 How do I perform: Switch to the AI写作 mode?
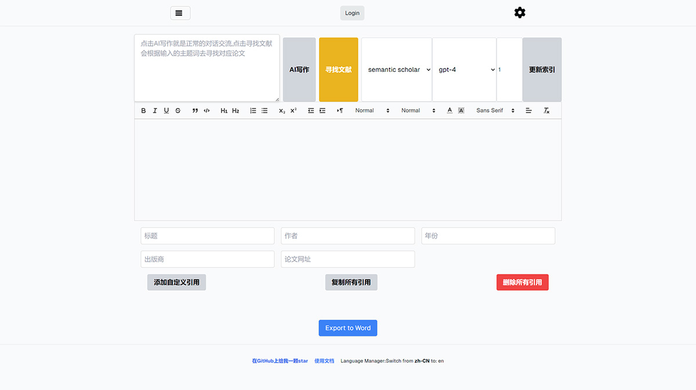(x=299, y=69)
